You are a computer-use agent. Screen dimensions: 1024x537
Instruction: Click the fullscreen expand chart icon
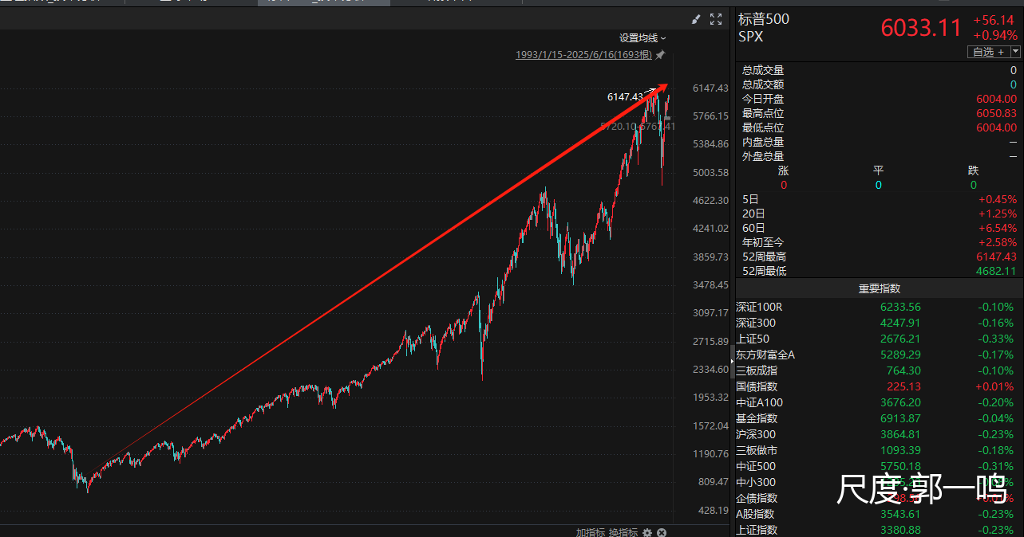pyautogui.click(x=716, y=19)
